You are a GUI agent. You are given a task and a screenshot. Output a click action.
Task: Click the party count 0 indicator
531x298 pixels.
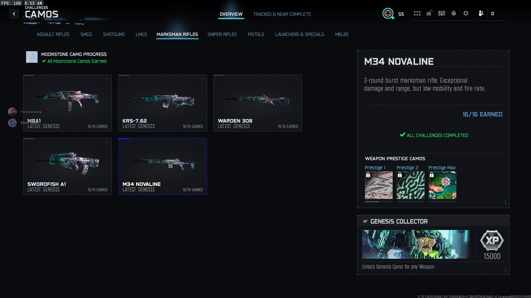point(493,14)
